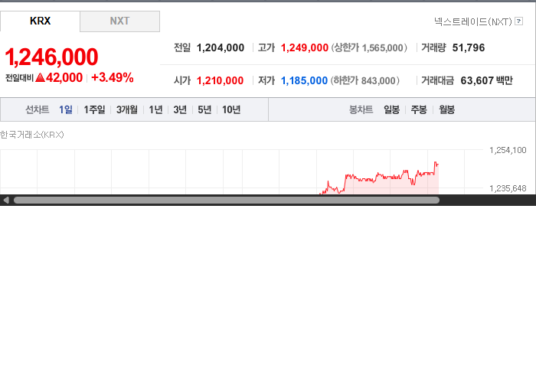Select the 1일 line chart range

click(66, 109)
